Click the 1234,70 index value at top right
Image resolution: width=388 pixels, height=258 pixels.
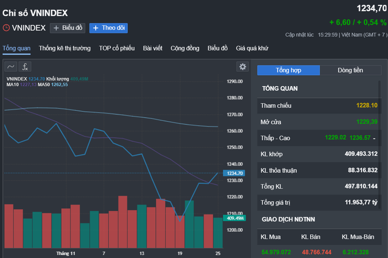372,9
